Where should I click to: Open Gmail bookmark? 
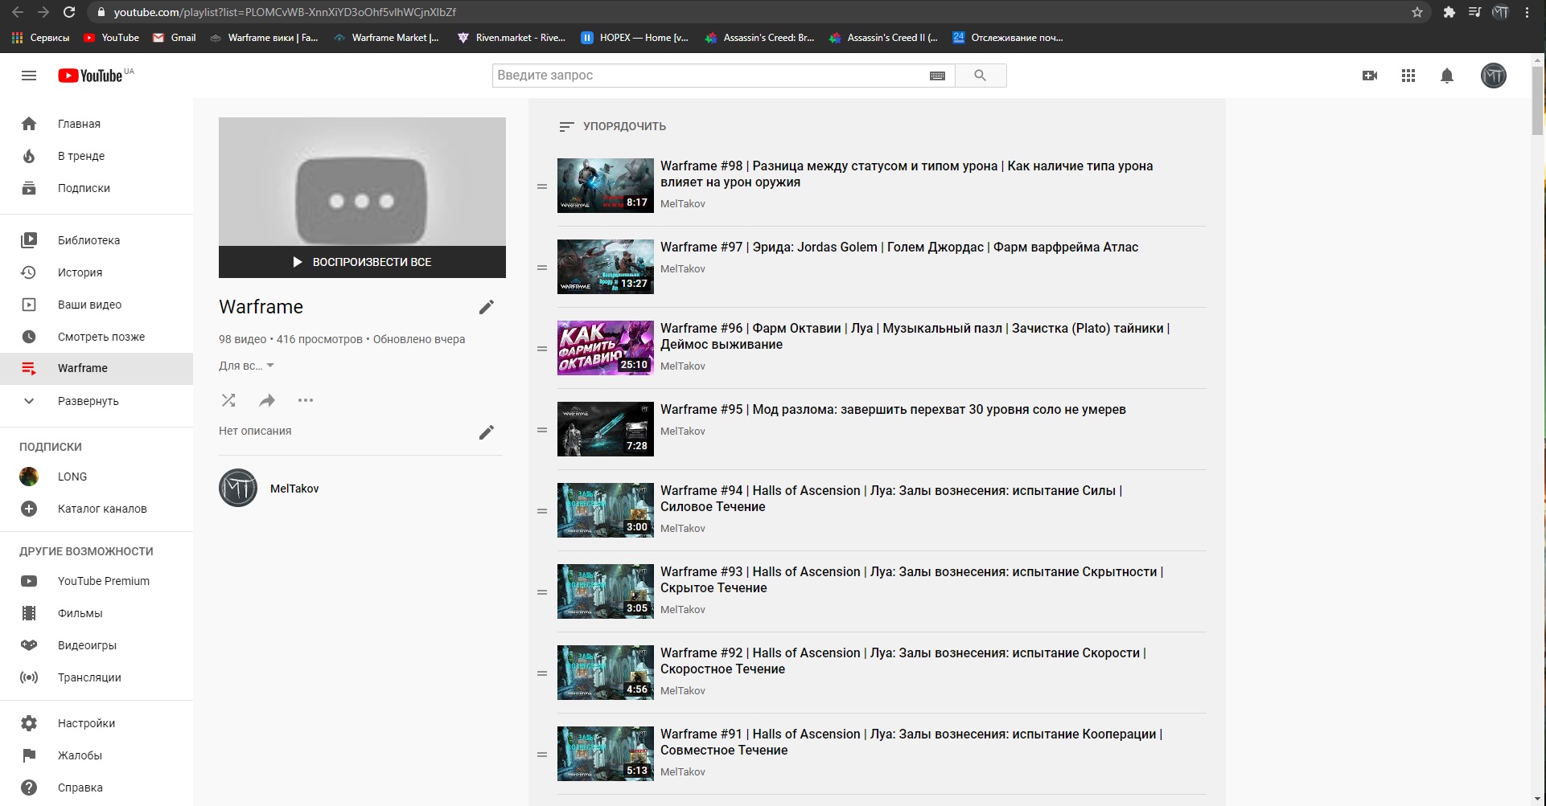pyautogui.click(x=175, y=38)
